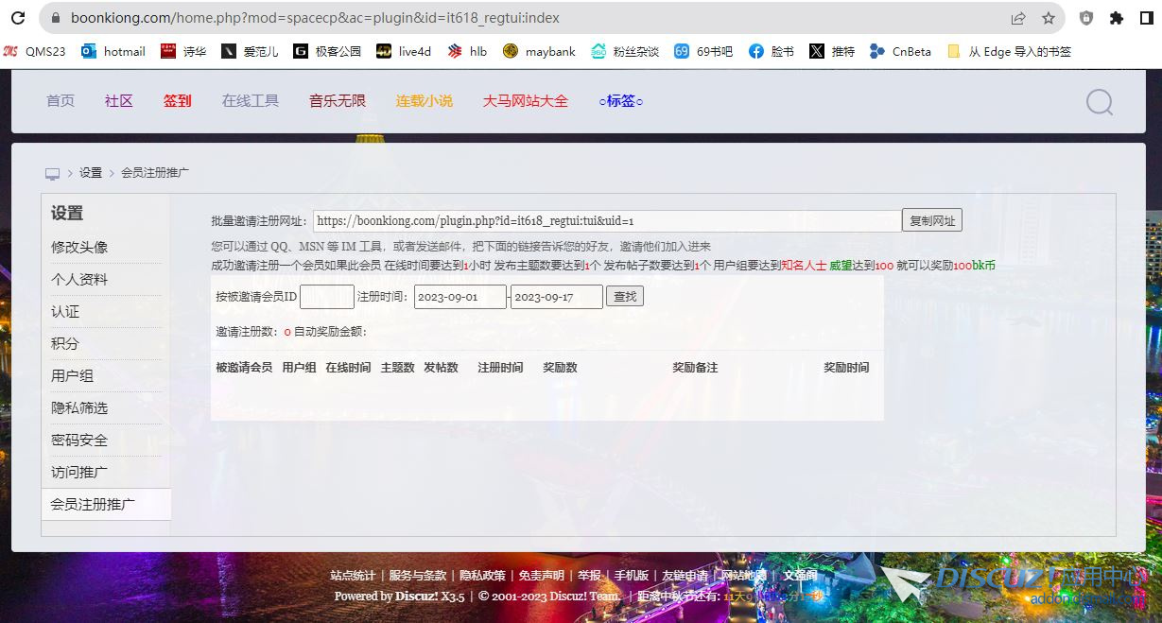
Task: Select 密码安全 in the sidebar
Action: (x=79, y=441)
